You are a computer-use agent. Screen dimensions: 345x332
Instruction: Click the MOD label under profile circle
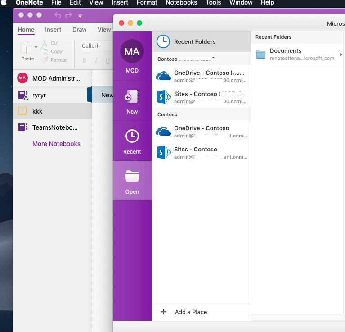[132, 70]
